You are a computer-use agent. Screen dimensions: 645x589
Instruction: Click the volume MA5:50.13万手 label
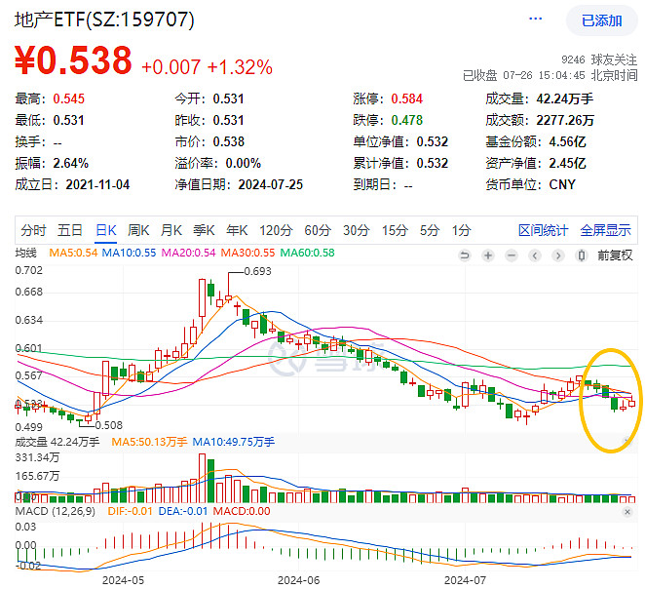149,442
